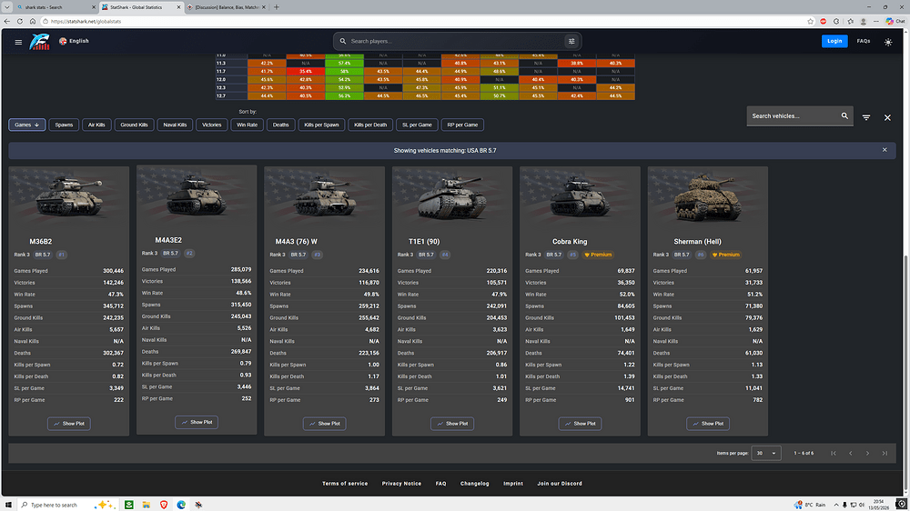The image size is (910, 511).
Task: Open the red adblock extension icon
Action: coord(823,22)
